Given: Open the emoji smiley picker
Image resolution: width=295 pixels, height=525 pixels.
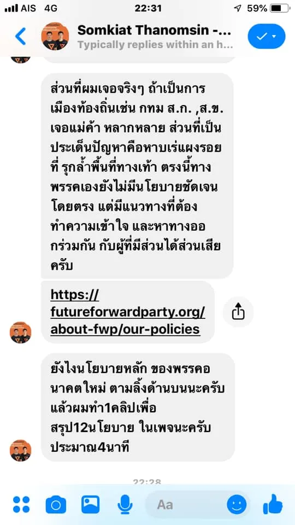Looking at the screenshot, I should pos(237,504).
